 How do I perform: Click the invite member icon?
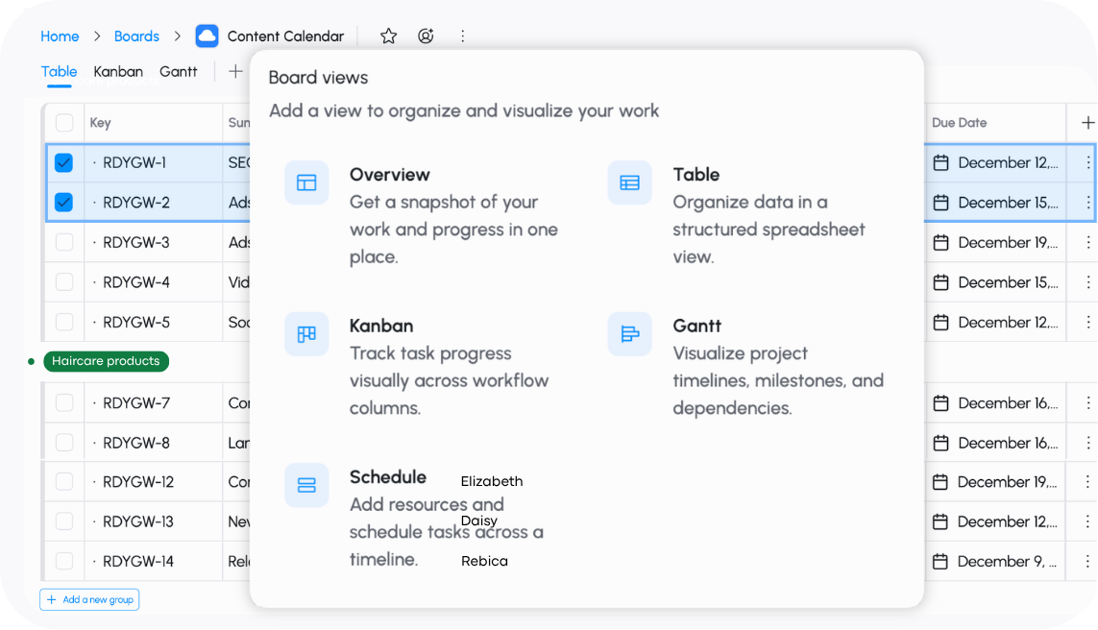click(x=426, y=36)
